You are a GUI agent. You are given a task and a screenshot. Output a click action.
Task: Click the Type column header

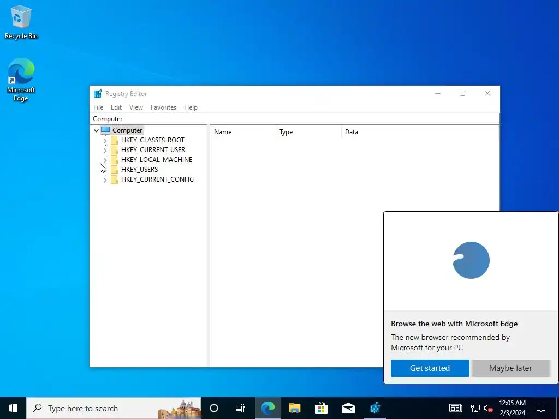[309, 132]
